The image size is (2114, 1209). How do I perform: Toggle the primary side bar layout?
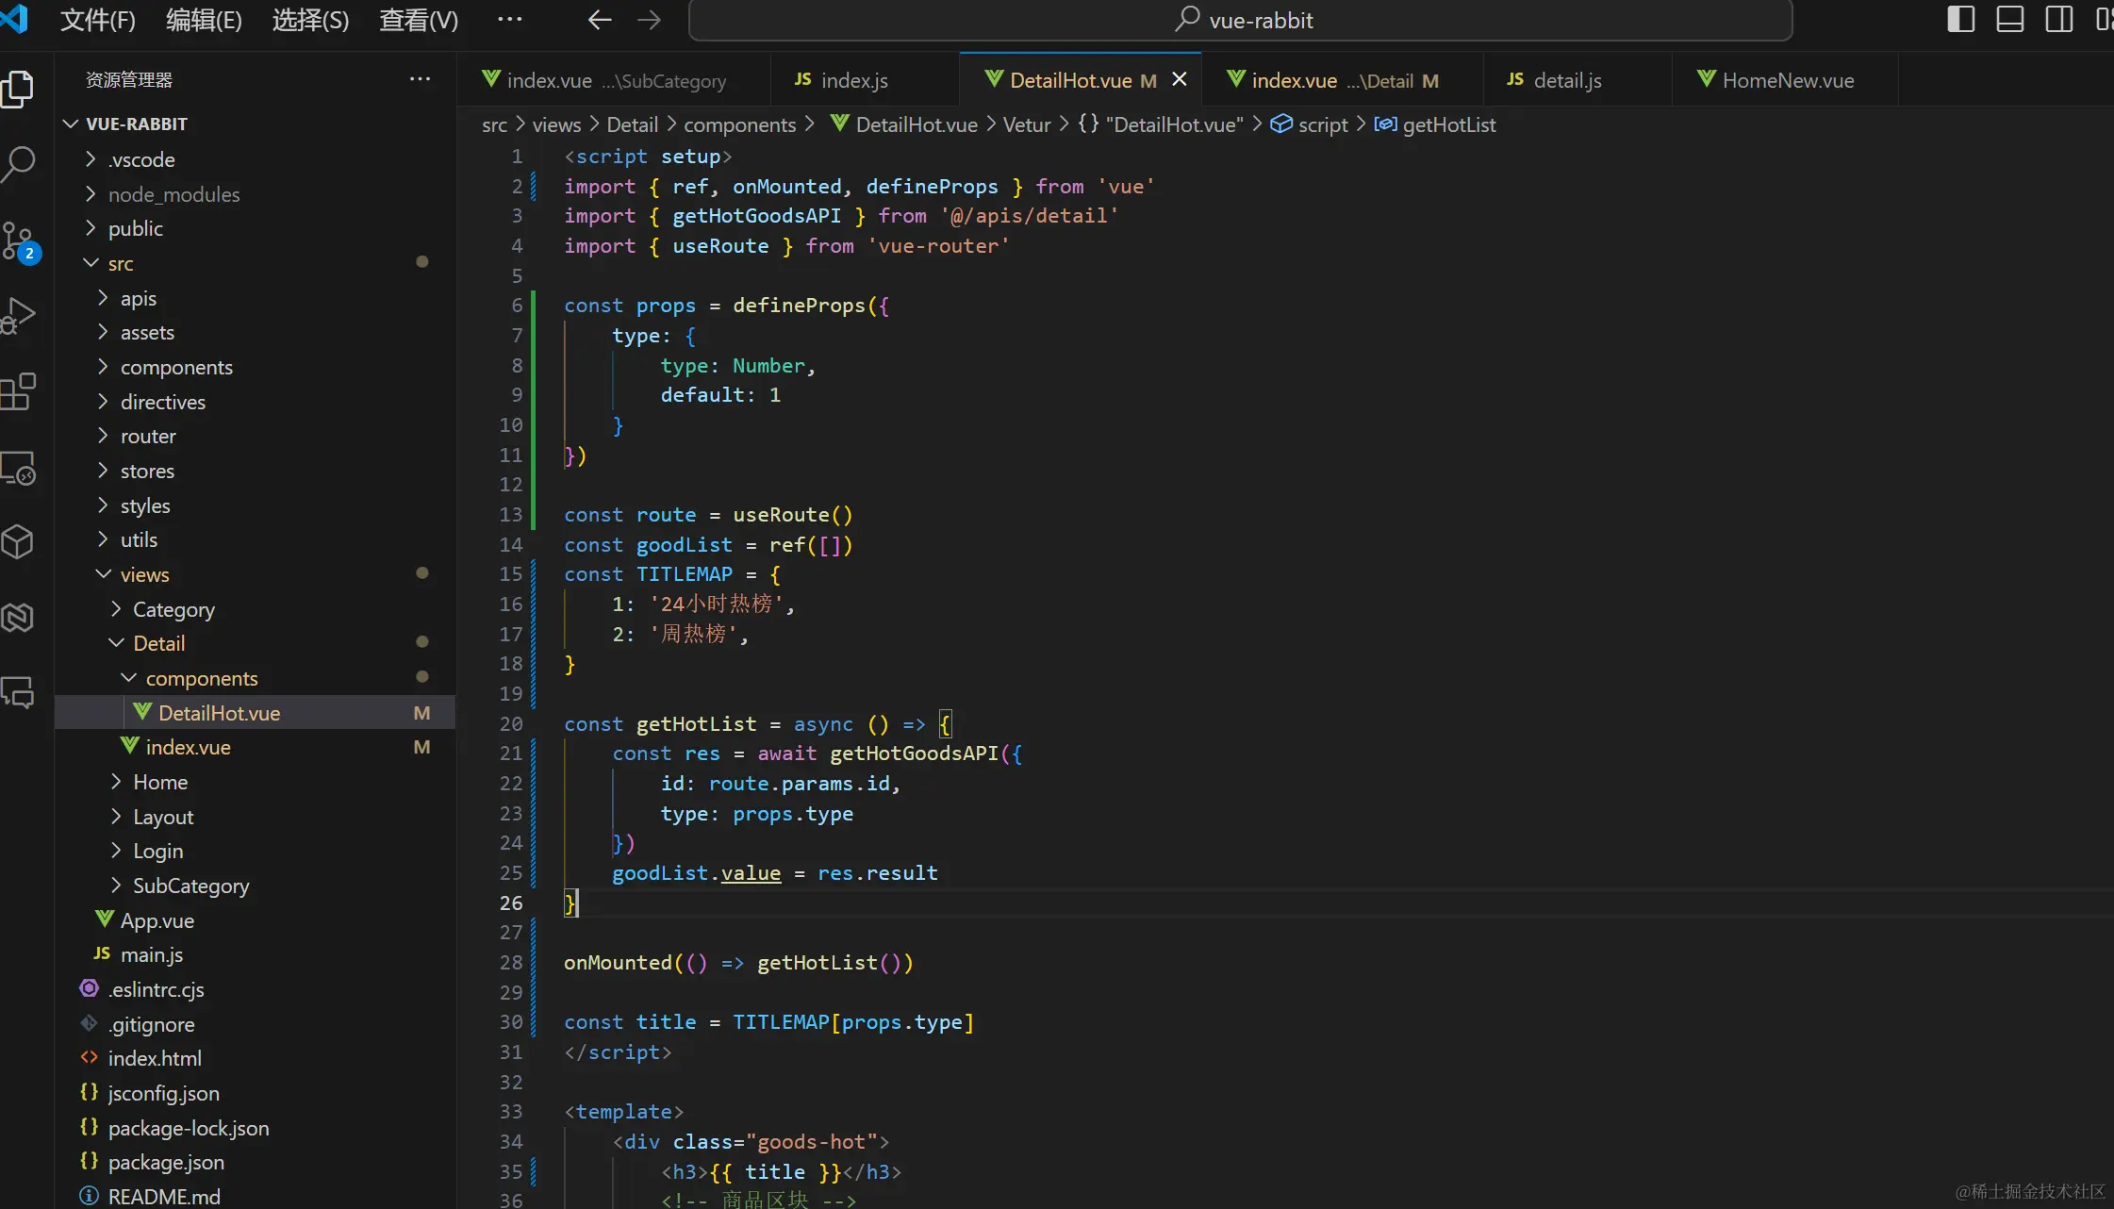[x=1960, y=20]
